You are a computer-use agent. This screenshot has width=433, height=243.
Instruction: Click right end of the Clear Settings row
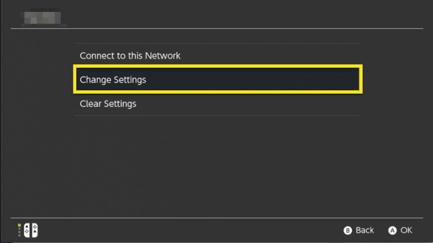point(345,104)
